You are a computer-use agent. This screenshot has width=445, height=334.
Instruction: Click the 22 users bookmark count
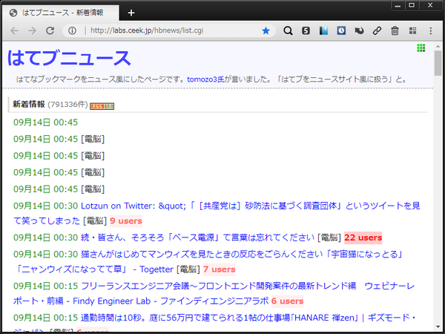pos(363,238)
